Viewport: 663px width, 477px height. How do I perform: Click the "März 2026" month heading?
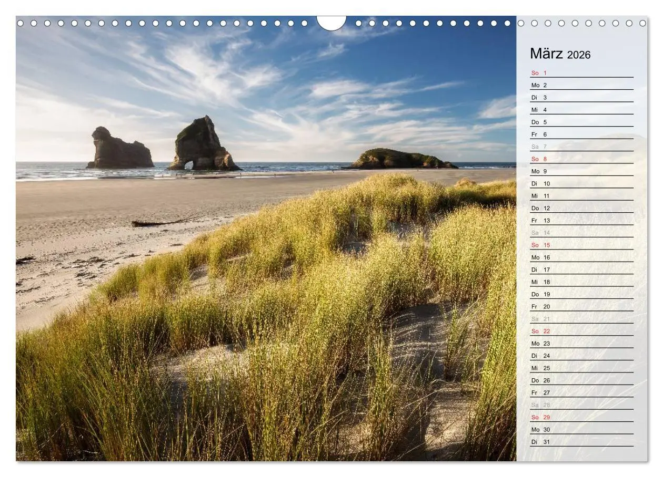pyautogui.click(x=560, y=54)
